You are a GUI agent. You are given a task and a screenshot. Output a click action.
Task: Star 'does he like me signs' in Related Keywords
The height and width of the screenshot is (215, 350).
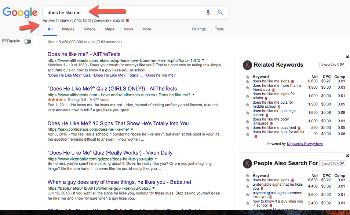click(248, 82)
